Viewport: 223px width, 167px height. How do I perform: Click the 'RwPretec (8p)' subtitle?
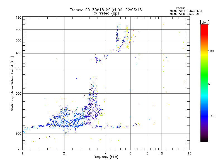pyautogui.click(x=106, y=13)
